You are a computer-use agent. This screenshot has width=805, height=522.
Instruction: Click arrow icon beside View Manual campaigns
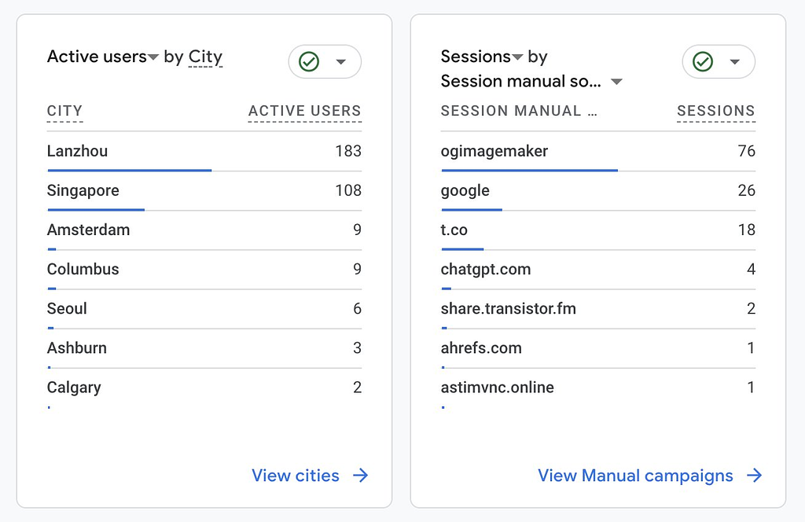point(754,476)
